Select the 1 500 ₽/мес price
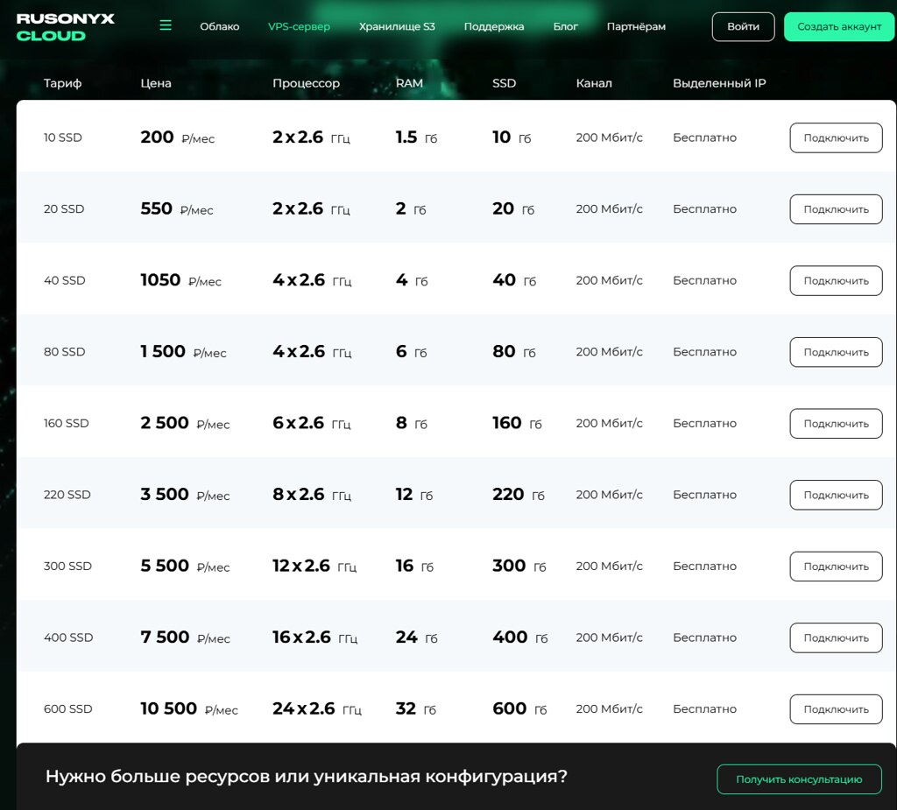 (184, 352)
